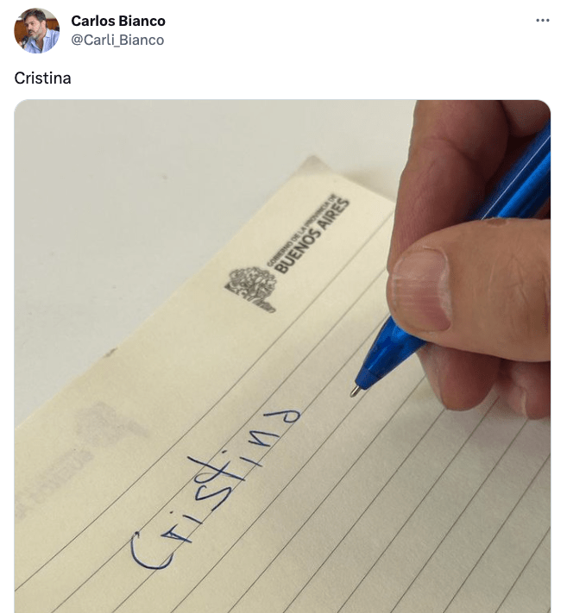Click the final handwritten "a" near pen tip
This screenshot has height=613, width=567.
point(286,419)
